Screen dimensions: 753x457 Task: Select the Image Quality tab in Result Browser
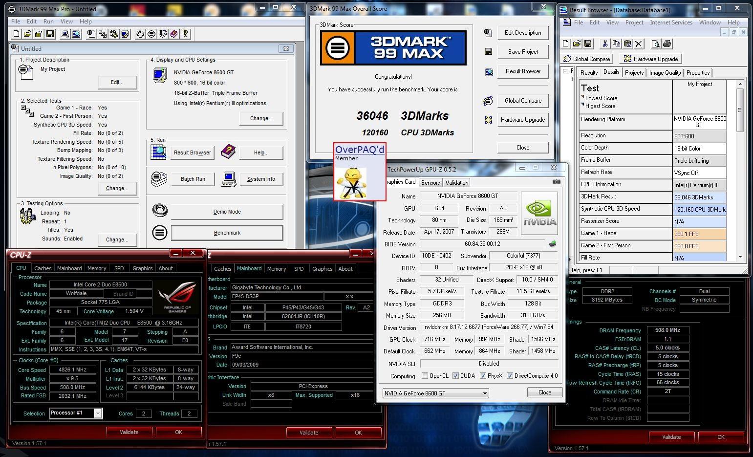click(665, 73)
